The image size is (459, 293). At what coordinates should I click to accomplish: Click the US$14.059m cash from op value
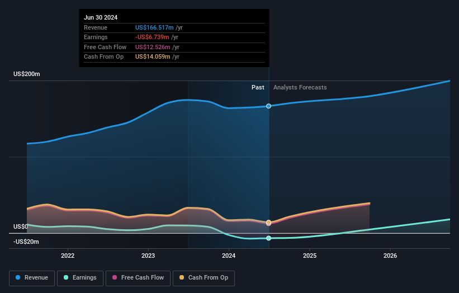[x=153, y=57]
